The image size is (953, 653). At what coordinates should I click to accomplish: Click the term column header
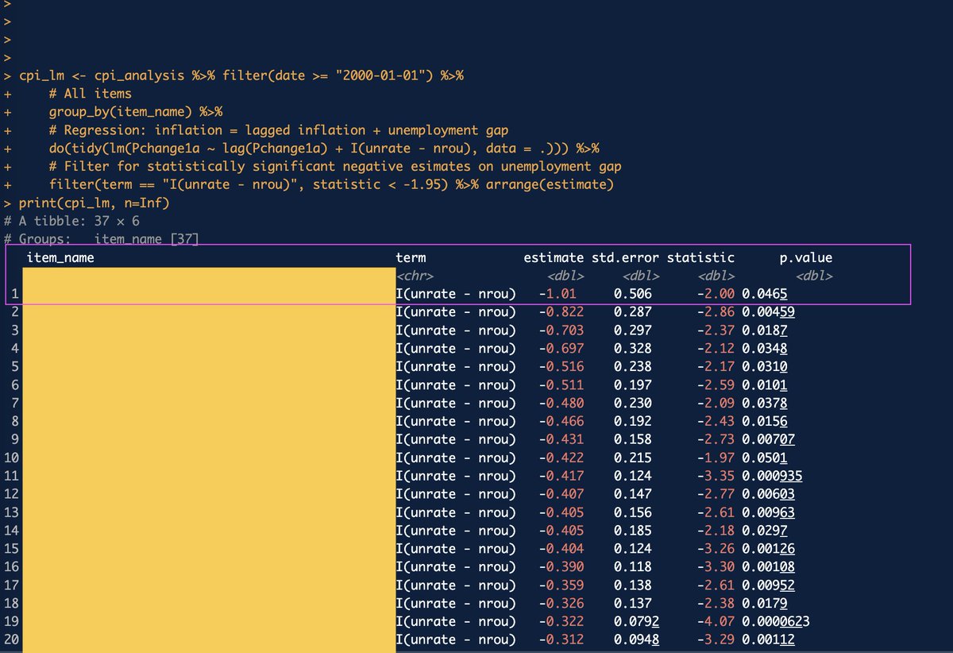[411, 257]
